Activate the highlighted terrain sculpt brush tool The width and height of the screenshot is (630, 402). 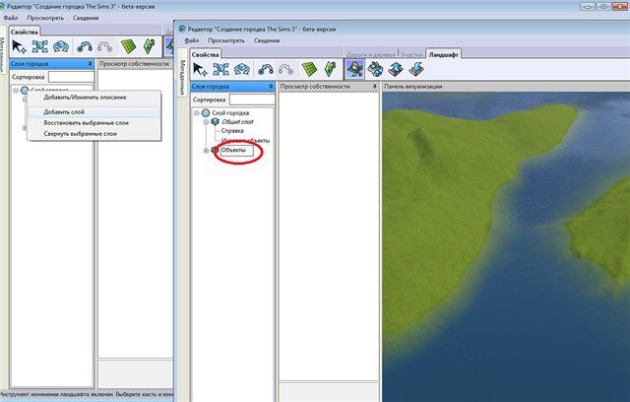pos(355,69)
